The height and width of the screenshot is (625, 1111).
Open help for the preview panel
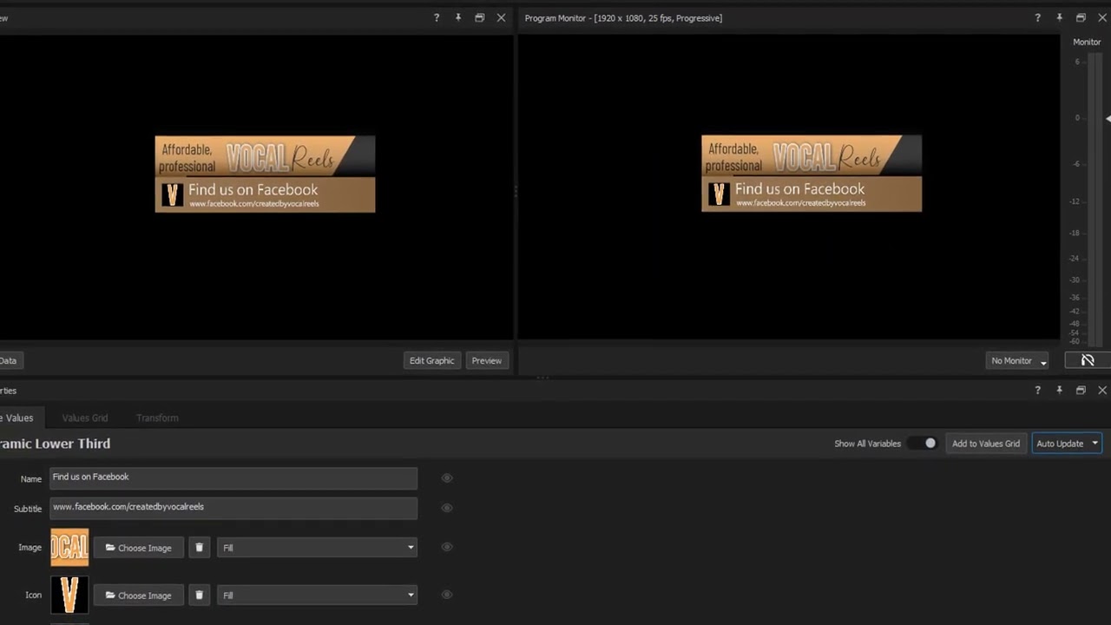pyautogui.click(x=437, y=17)
